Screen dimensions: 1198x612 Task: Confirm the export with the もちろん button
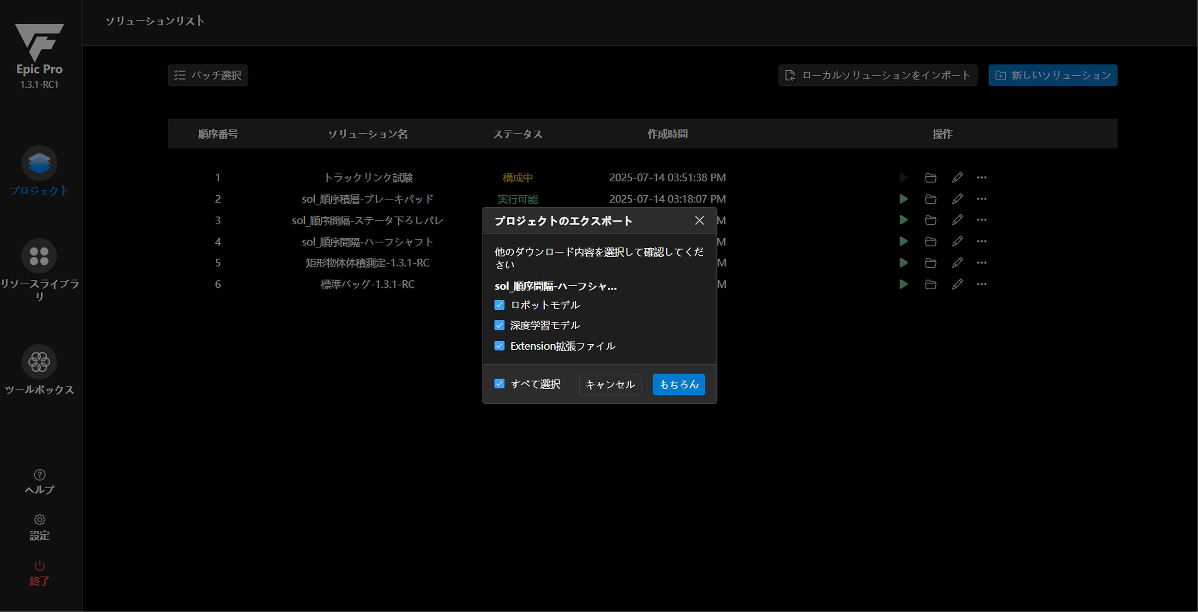click(679, 385)
